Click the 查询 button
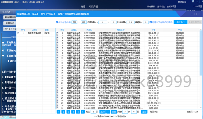This screenshot has height=119, width=203. [144, 111]
